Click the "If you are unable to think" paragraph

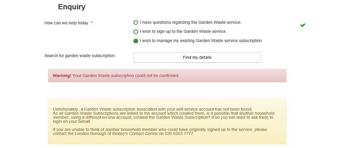pos(160,129)
